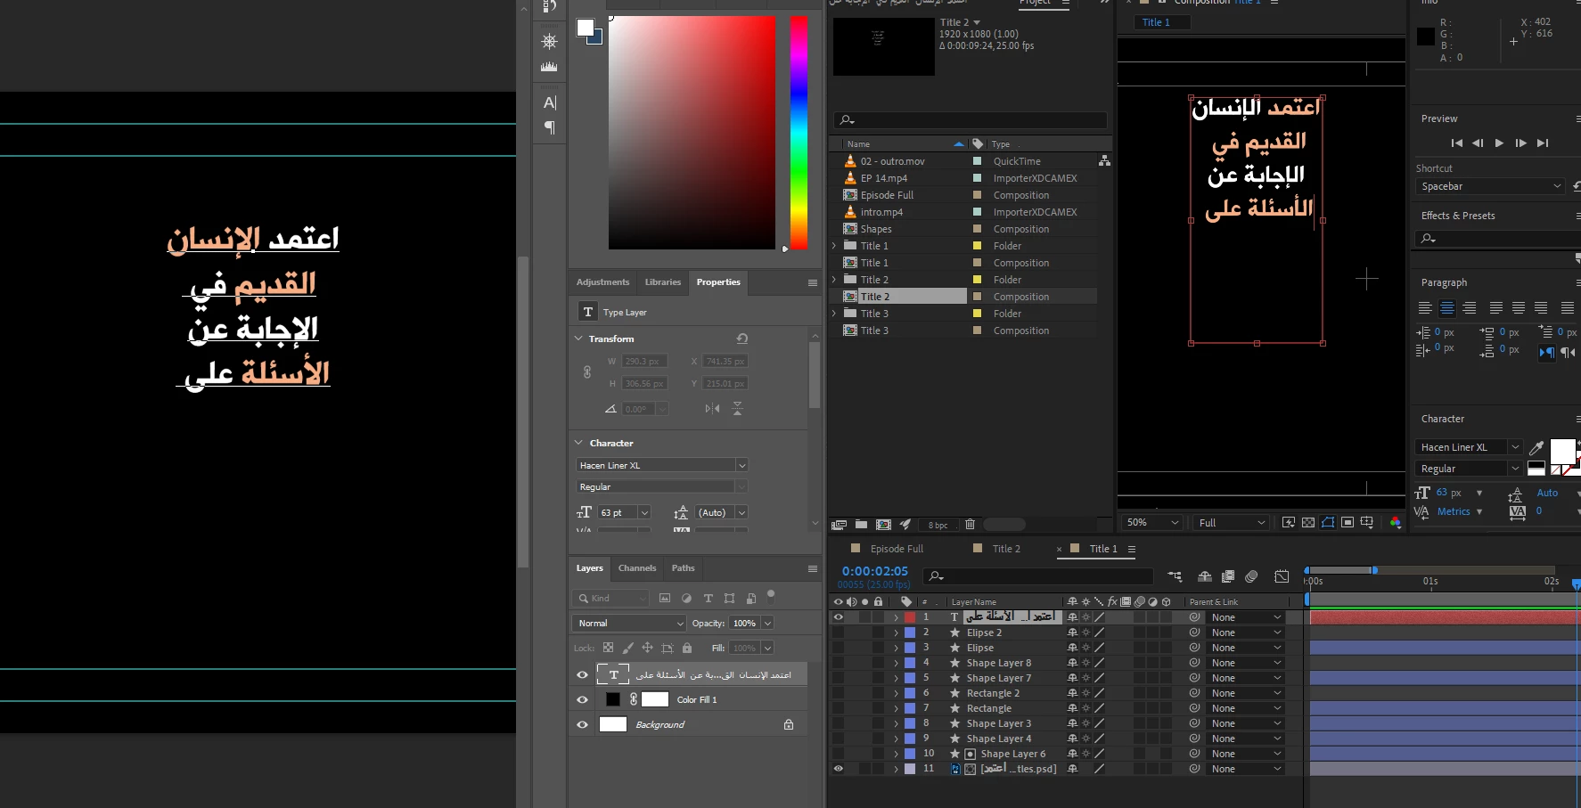
Task: Toggle visibility of After Effects layer 11
Action: 838,768
